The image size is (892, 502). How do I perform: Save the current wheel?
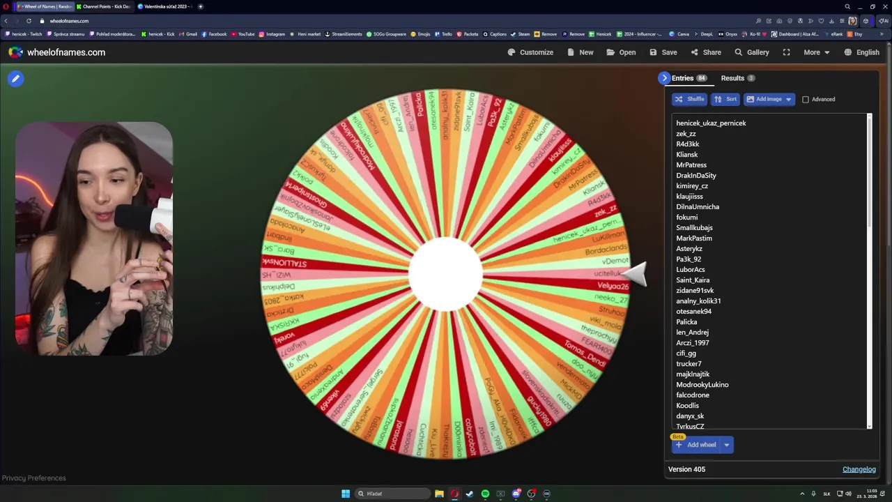pyautogui.click(x=663, y=52)
